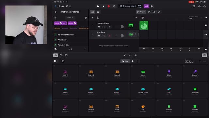This screenshot has width=209, height=118.
Task: Select the Acoustic category filter
Action: tap(65, 28)
